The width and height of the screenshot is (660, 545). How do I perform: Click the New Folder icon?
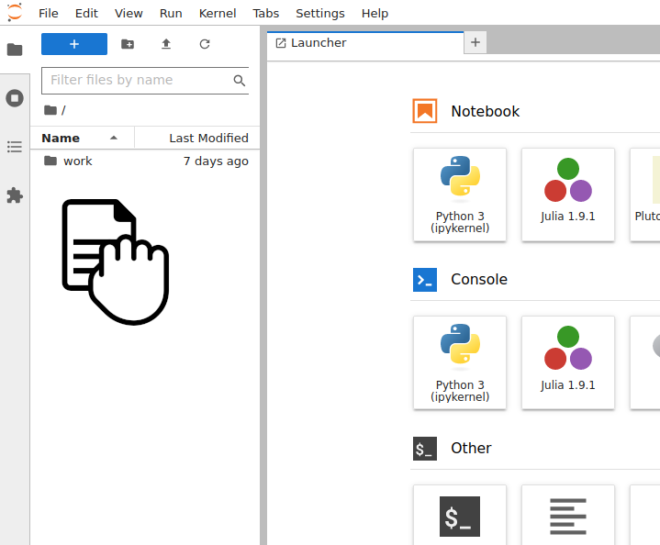pyautogui.click(x=128, y=44)
